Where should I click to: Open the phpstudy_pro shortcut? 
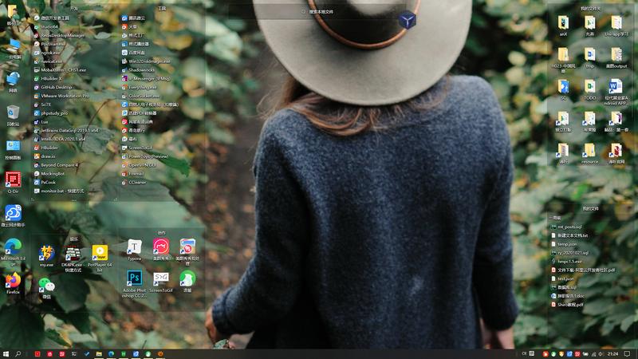click(x=51, y=113)
